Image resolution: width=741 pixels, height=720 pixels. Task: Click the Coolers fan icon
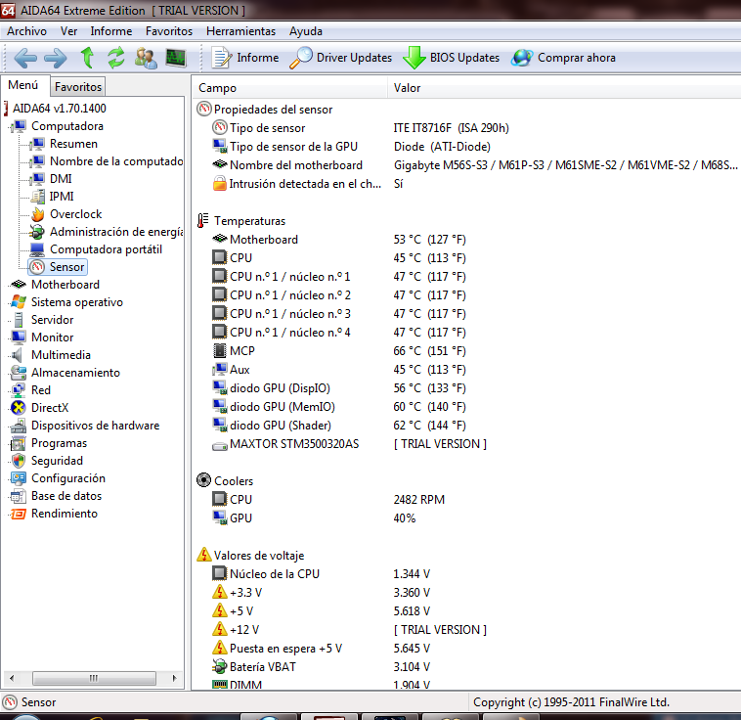(x=203, y=480)
